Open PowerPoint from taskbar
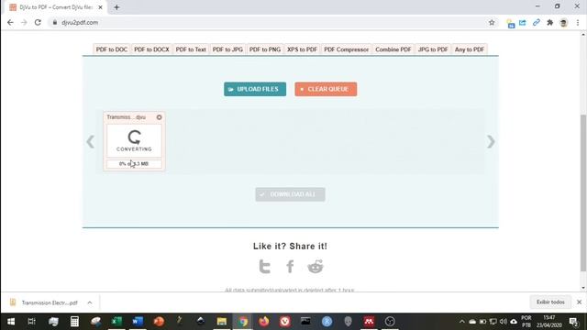 click(159, 322)
